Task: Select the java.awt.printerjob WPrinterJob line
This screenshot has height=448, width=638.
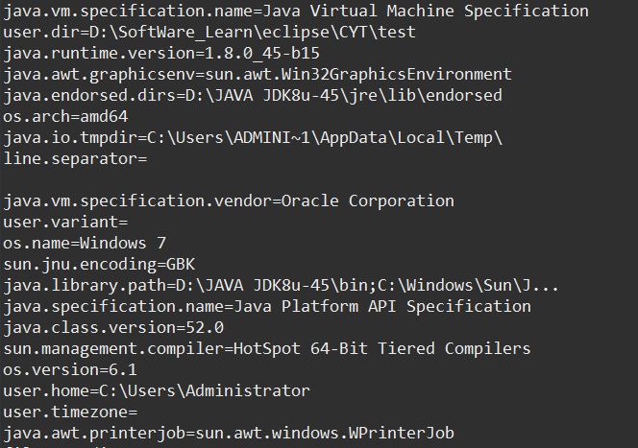Action: click(x=229, y=434)
